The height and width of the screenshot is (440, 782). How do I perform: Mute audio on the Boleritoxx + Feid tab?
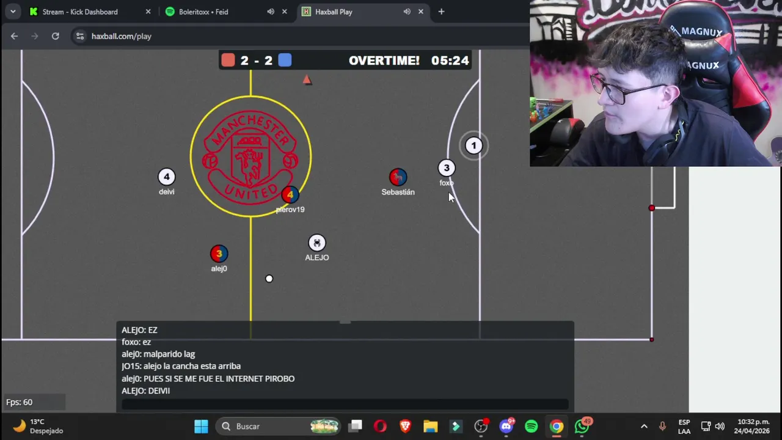271,12
